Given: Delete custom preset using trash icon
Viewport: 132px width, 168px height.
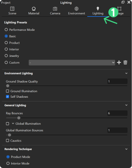Looking at the screenshot, I should [125, 62].
